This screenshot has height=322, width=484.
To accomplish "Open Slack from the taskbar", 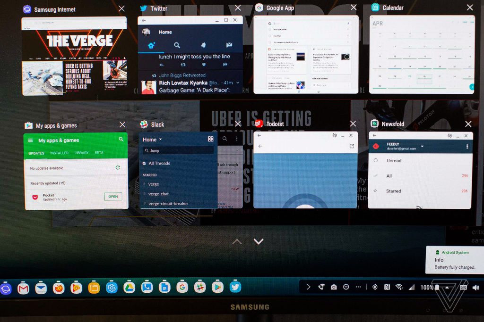I will tap(200, 287).
